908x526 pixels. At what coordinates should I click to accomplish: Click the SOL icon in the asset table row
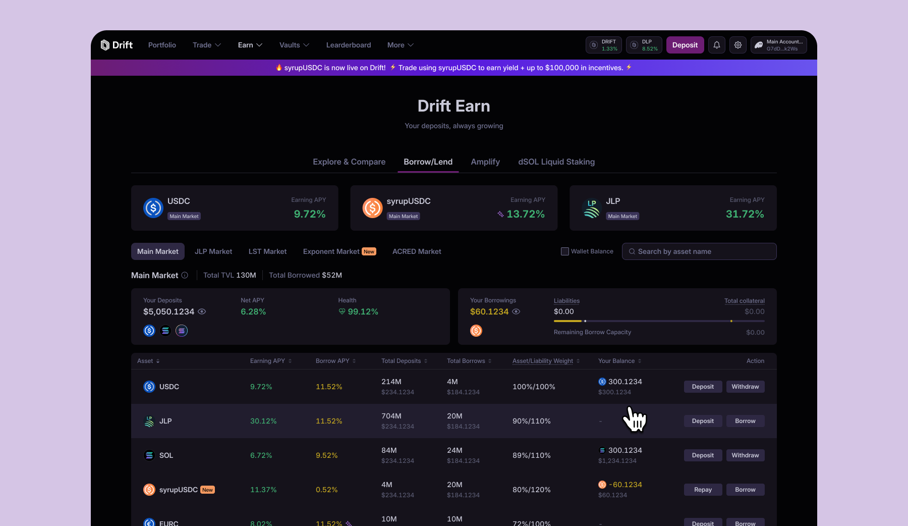point(149,455)
